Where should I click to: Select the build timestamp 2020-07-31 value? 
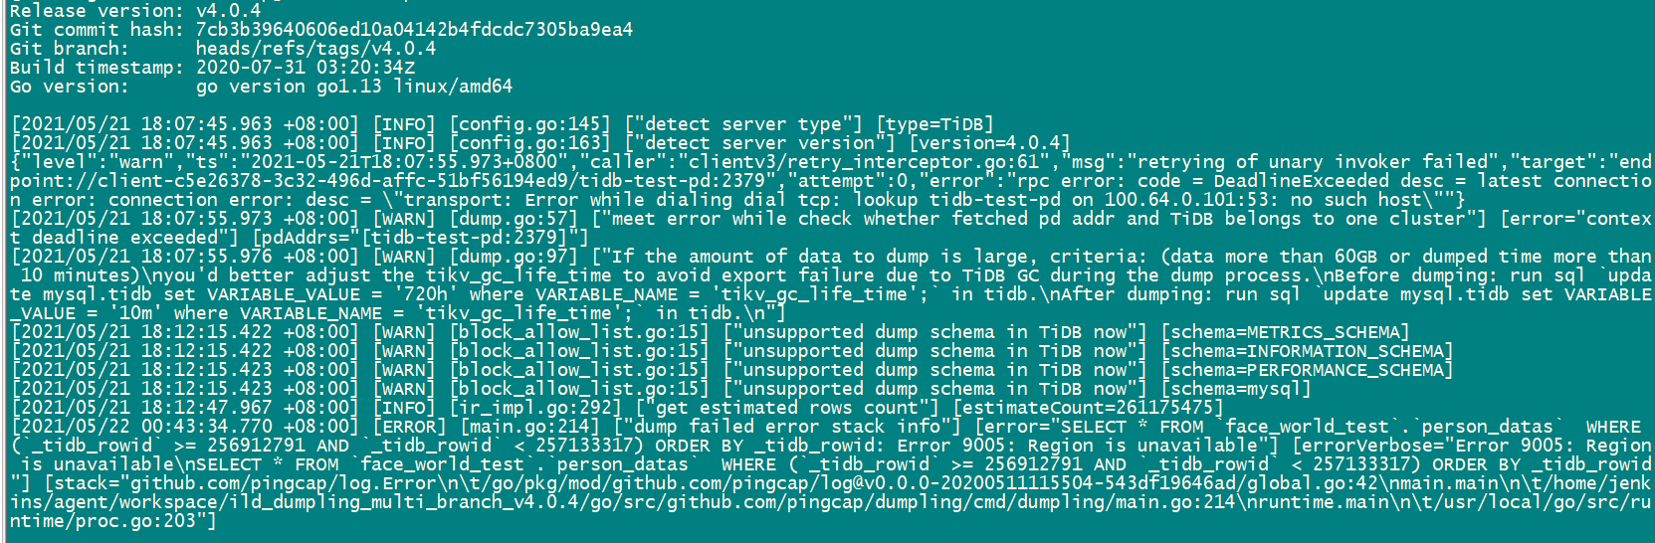(306, 68)
